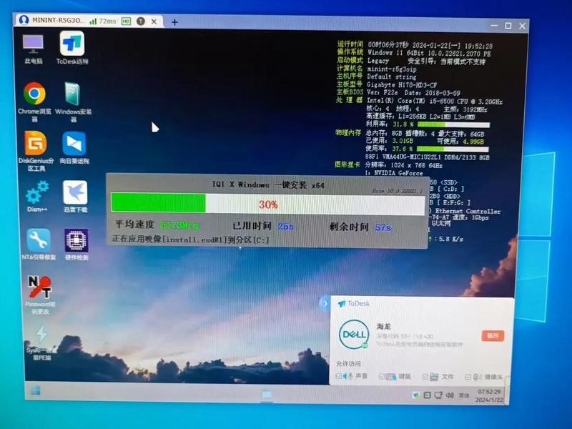Click the user avatar in MININT tab
The height and width of the screenshot is (429, 572).
24,20
